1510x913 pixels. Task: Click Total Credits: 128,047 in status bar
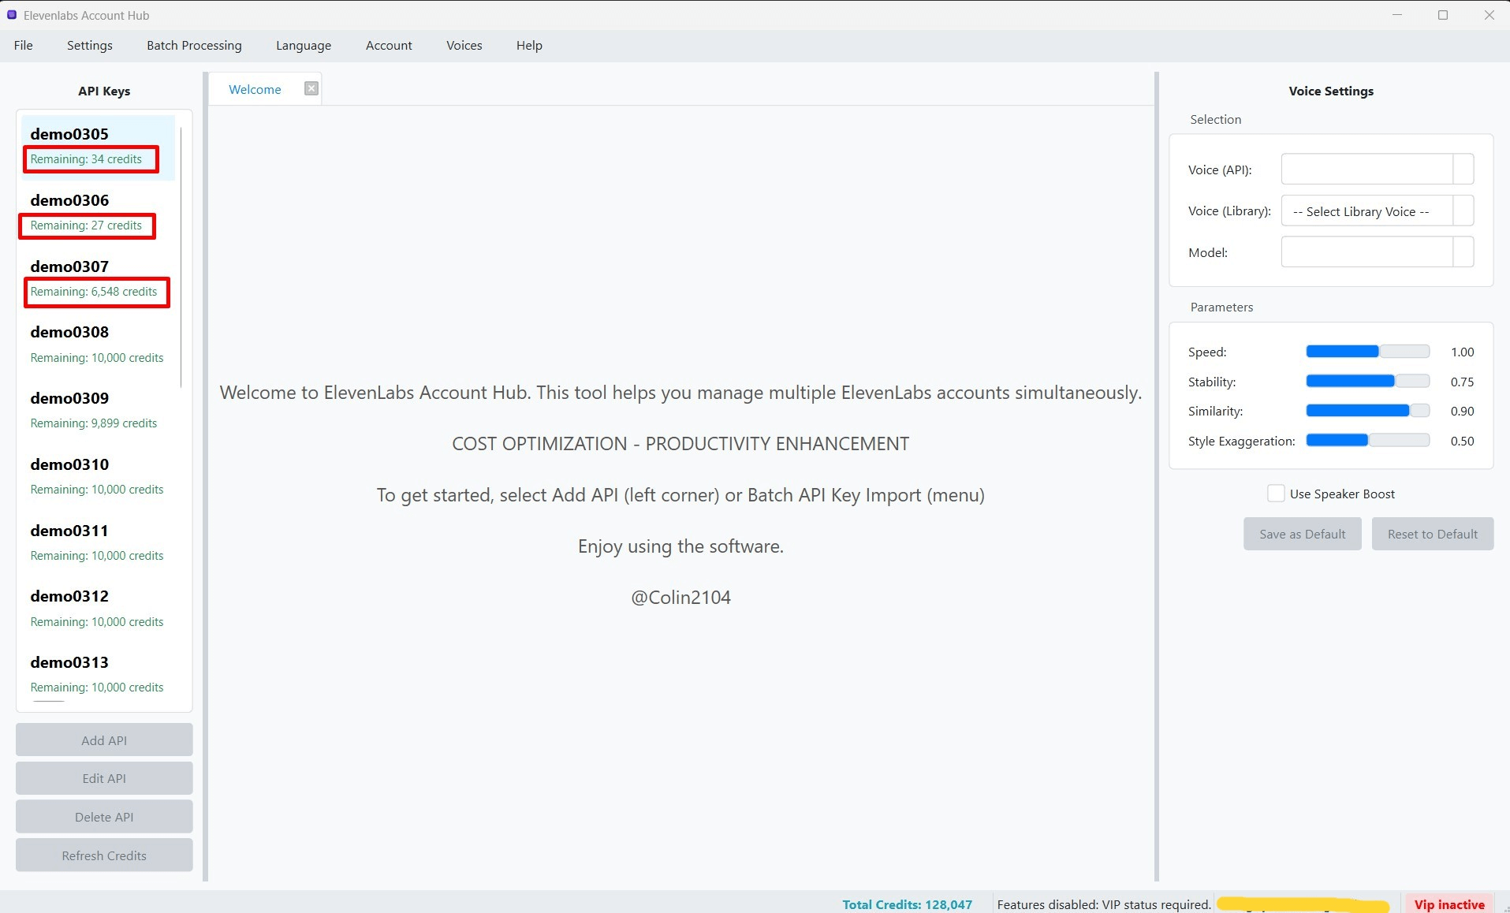point(907,904)
